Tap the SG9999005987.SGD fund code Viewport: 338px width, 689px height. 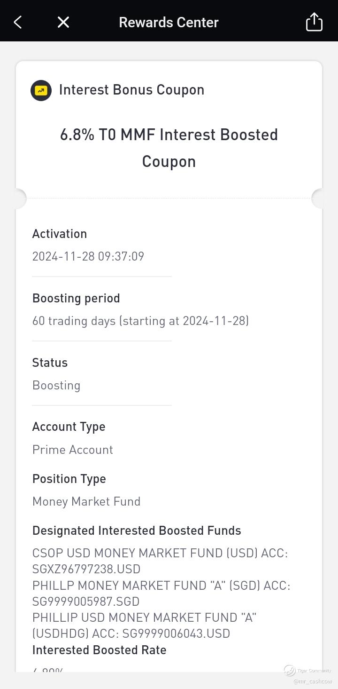click(86, 602)
